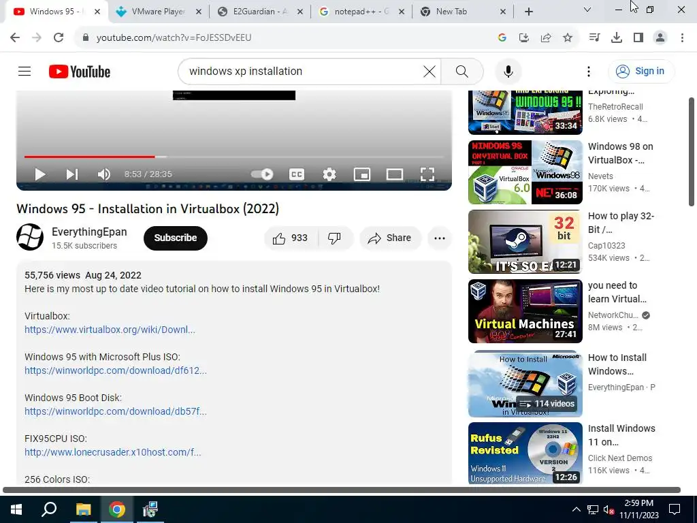697x523 pixels.
Task: Open the winworldpc db57f boot disk link
Action: point(116,411)
